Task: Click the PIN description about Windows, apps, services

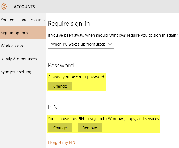Action: pyautogui.click(x=104, y=119)
